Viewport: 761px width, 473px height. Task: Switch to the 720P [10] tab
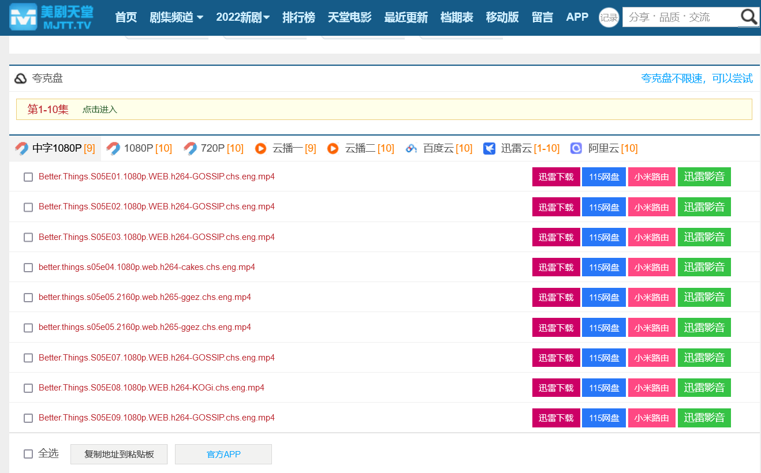213,148
